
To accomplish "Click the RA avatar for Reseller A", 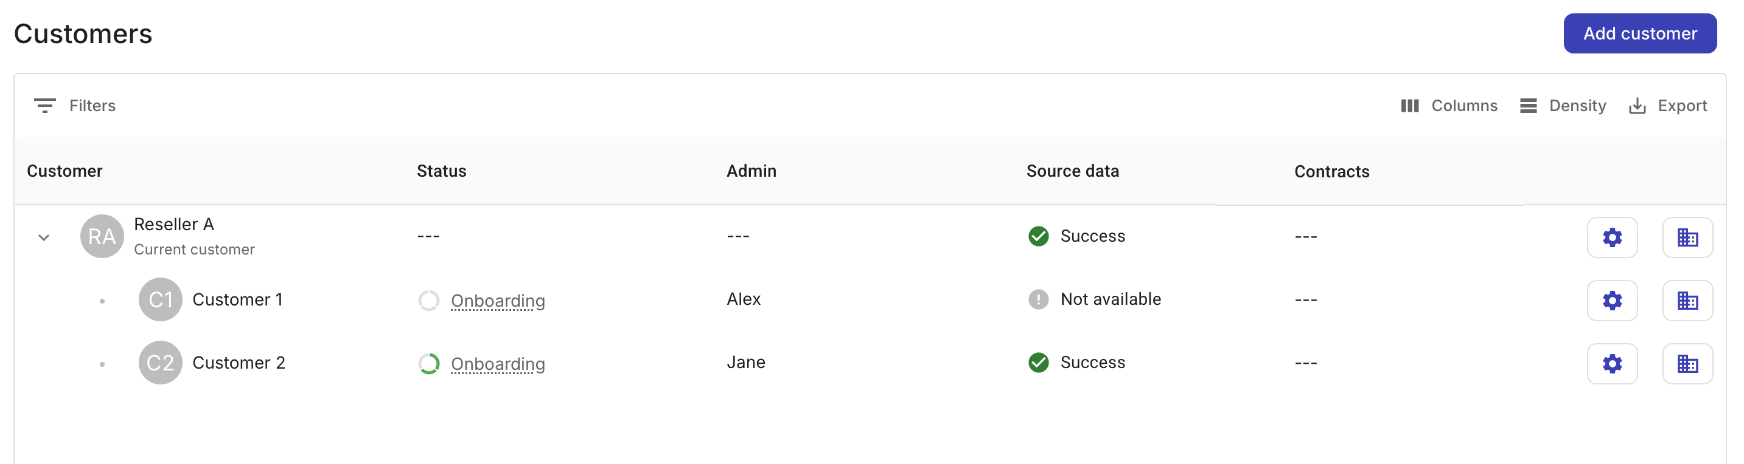I will click(102, 236).
